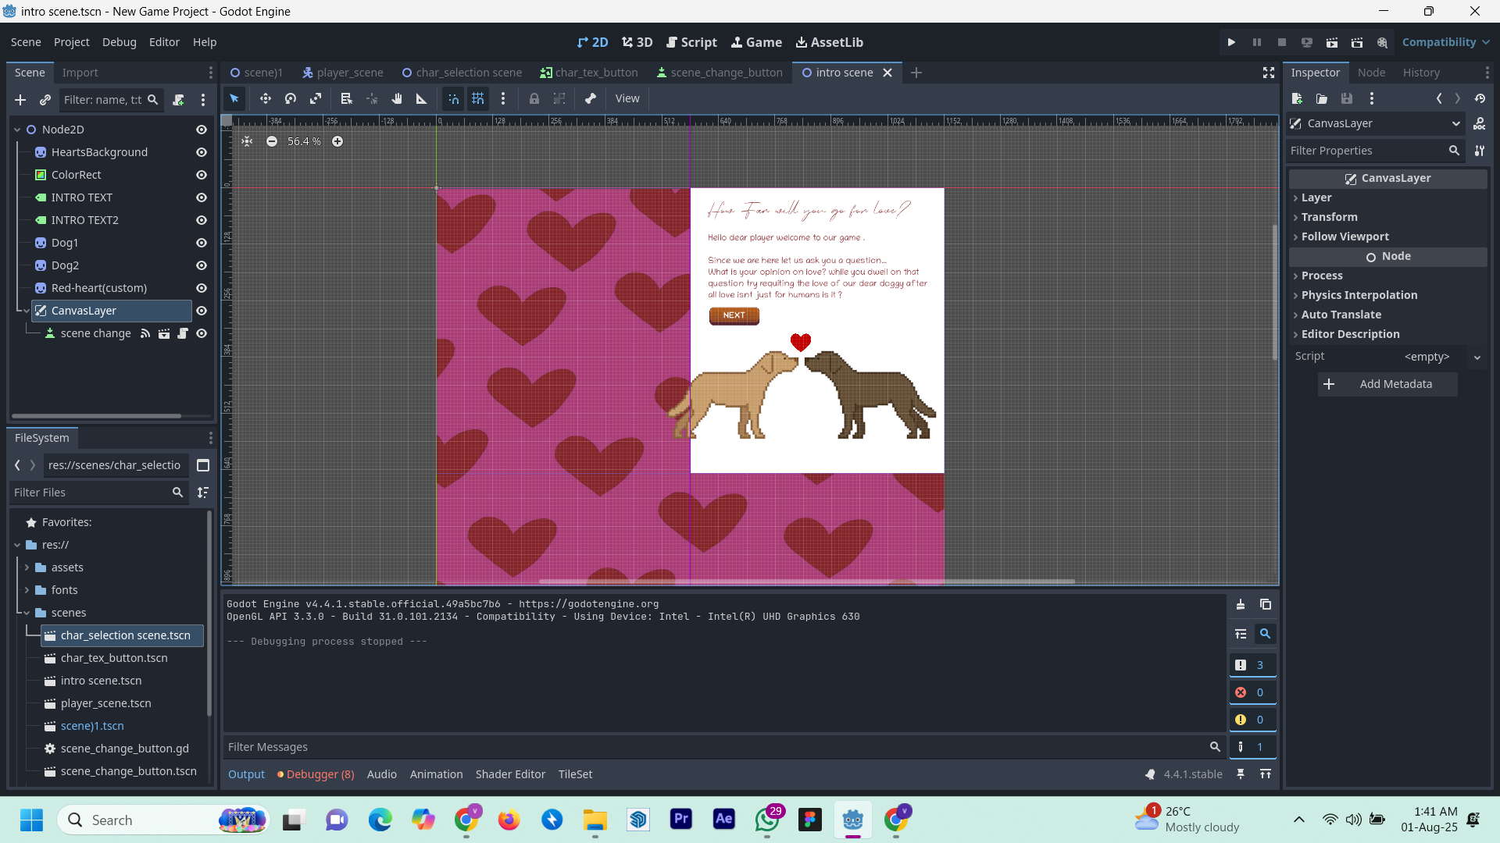Run the project with play button

coord(1231,42)
